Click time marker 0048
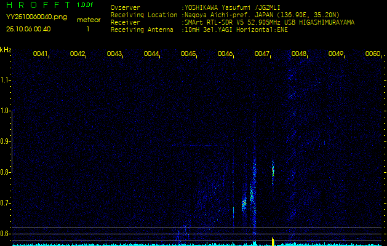Image resolution: width=387 pixels, height=246 pixels. [x=298, y=54]
